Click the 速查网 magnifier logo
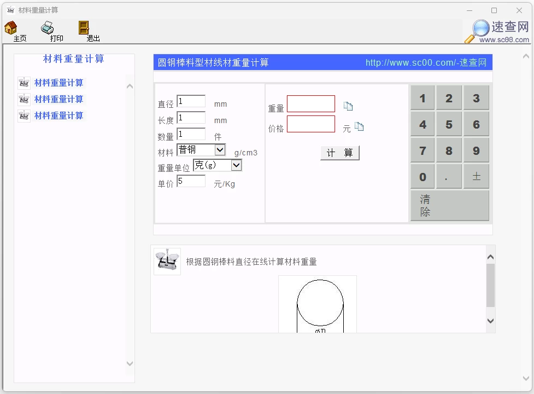Screen dimensions: 534x394 click(479, 31)
